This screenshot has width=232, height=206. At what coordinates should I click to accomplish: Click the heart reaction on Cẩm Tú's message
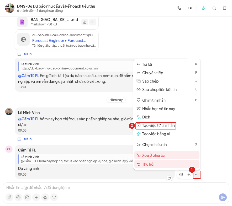click(x=169, y=178)
